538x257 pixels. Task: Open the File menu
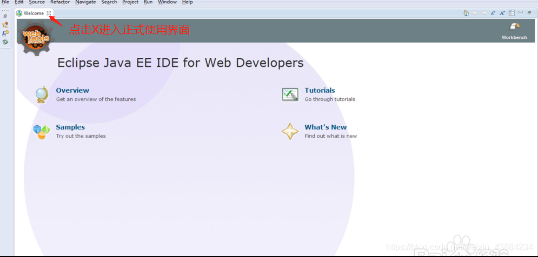coord(5,2)
